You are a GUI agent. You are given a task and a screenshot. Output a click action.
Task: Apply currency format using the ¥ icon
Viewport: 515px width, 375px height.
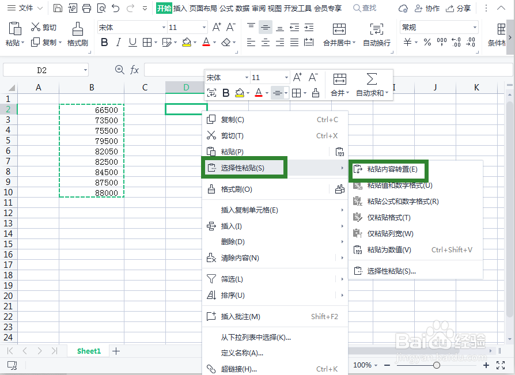407,43
